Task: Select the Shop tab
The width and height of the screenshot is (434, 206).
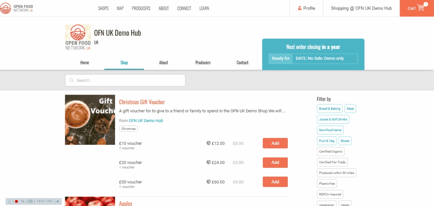Action: click(x=124, y=63)
